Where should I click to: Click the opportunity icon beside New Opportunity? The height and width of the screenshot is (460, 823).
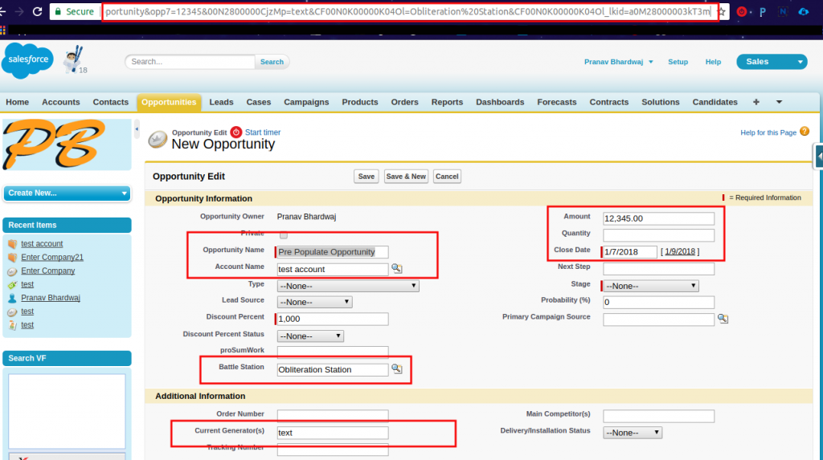tap(158, 139)
